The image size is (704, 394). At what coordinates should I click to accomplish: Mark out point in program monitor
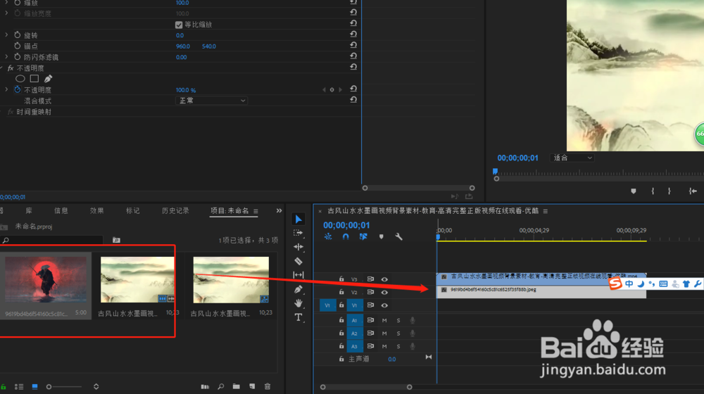tap(670, 191)
